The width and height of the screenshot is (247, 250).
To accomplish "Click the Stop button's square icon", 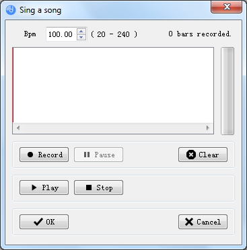I will pos(89,187).
